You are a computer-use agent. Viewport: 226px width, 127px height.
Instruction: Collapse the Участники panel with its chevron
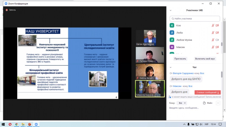(x=171, y=10)
